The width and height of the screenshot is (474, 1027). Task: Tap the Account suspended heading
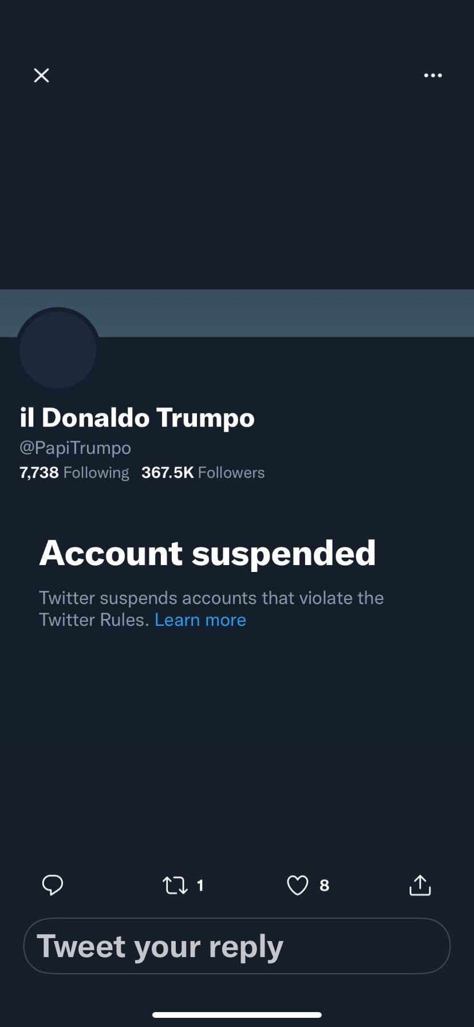tap(208, 553)
